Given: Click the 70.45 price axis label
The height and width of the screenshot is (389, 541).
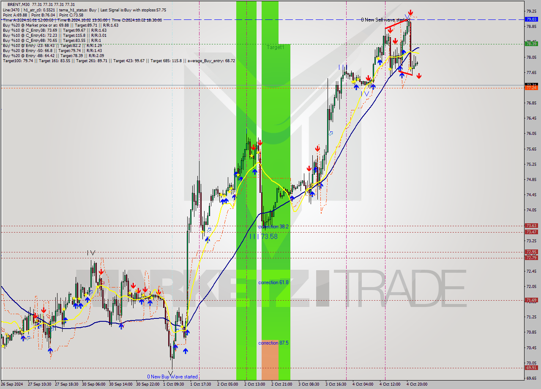Looking at the screenshot, I should 531,348.
